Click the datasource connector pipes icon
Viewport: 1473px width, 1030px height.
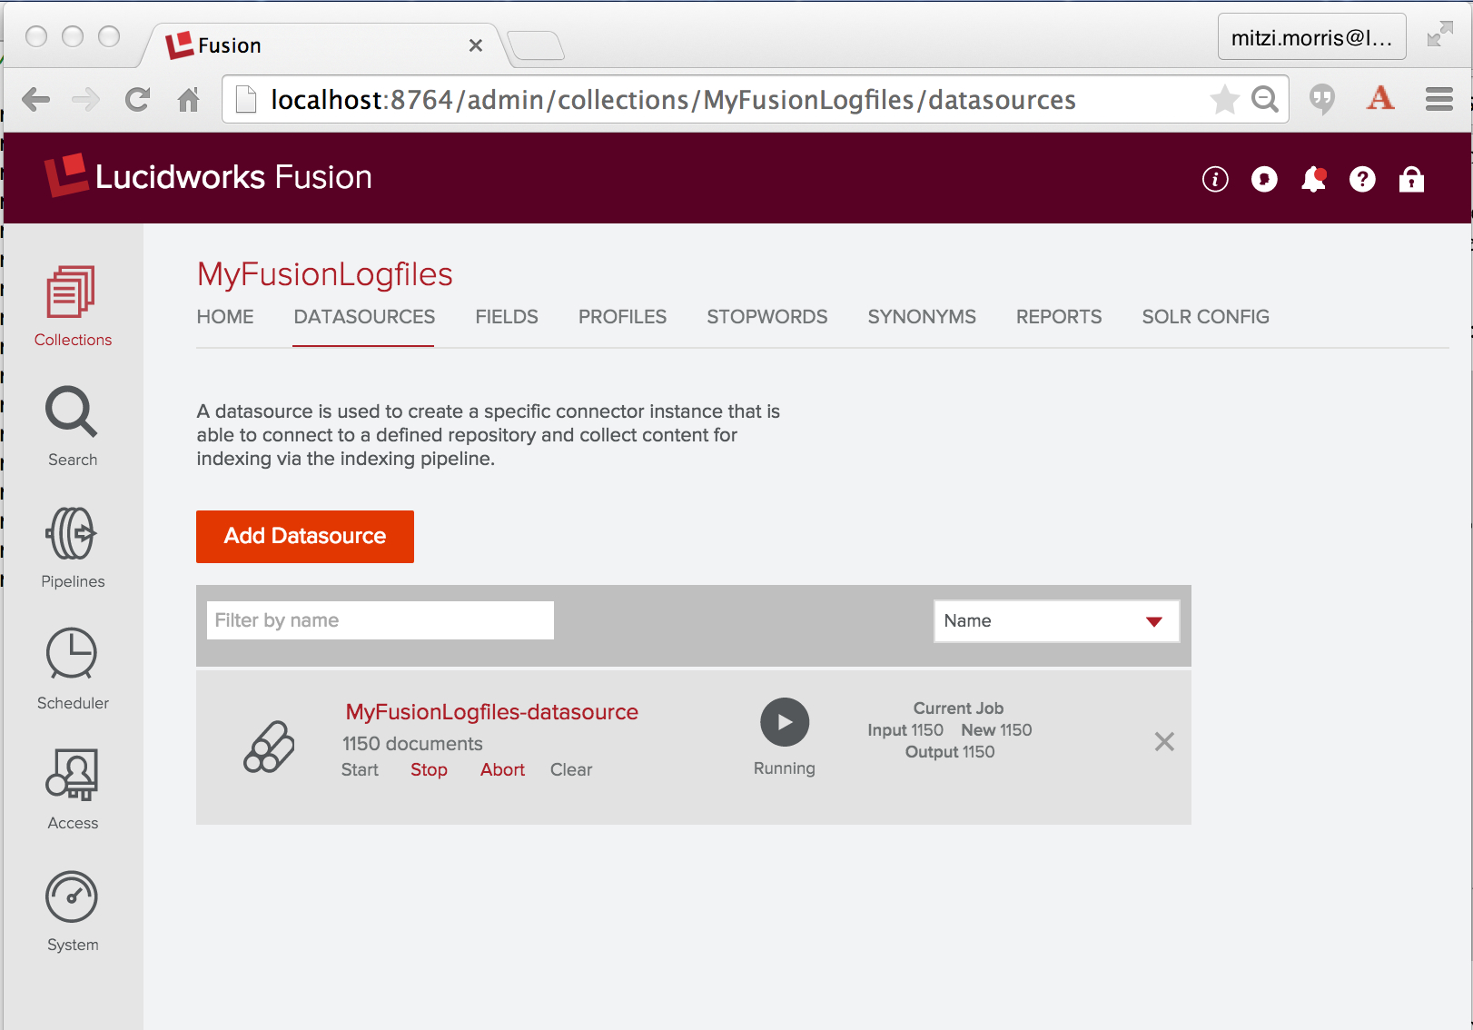(269, 747)
